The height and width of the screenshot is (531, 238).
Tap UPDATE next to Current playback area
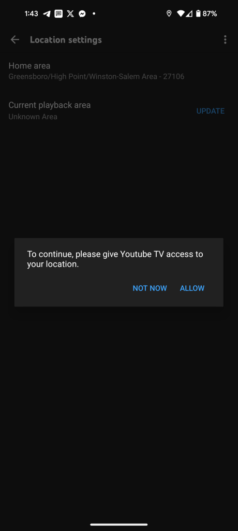pyautogui.click(x=210, y=111)
